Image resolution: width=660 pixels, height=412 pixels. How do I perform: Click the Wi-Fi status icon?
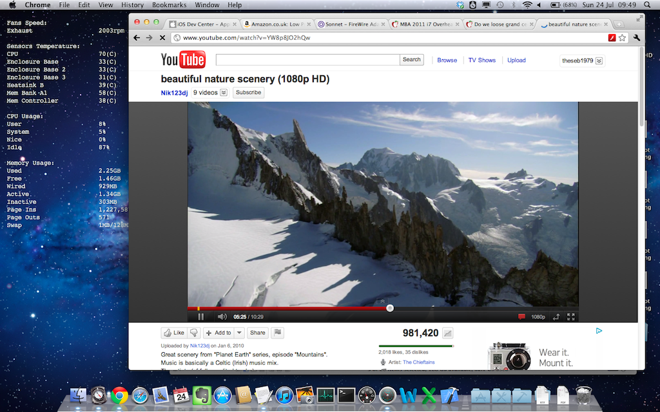tap(527, 5)
